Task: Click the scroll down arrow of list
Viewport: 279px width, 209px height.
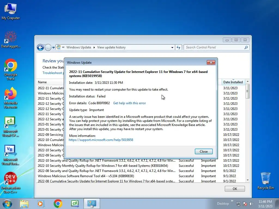Action: pos(247,180)
